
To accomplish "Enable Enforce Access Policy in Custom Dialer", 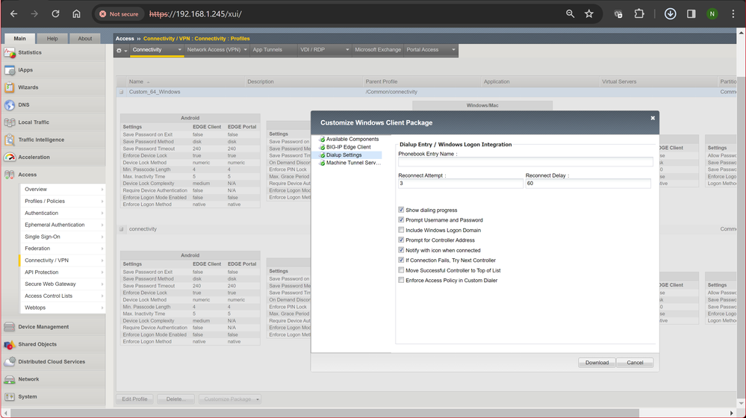I will [x=402, y=281].
